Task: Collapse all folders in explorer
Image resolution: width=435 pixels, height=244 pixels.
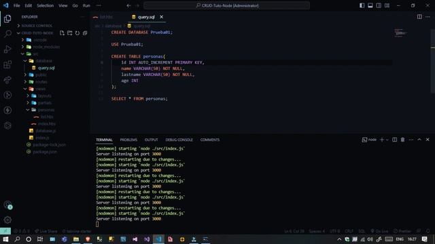Action: pyautogui.click(x=85, y=33)
